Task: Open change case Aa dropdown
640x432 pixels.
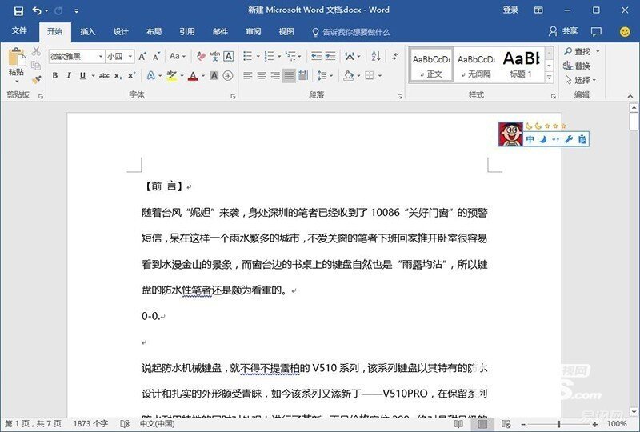Action: [x=178, y=56]
